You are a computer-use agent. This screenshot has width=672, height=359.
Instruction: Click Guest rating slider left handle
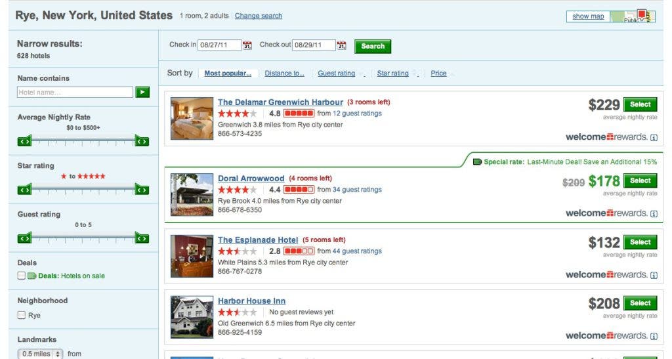[24, 238]
